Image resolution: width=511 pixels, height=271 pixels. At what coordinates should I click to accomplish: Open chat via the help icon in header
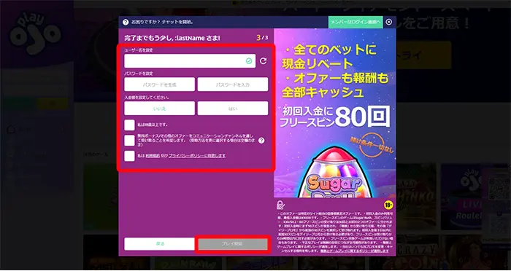tap(126, 22)
